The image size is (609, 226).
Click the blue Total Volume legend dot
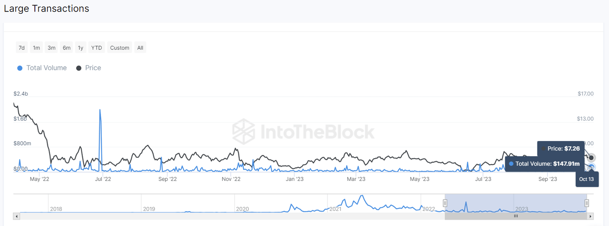pyautogui.click(x=20, y=68)
